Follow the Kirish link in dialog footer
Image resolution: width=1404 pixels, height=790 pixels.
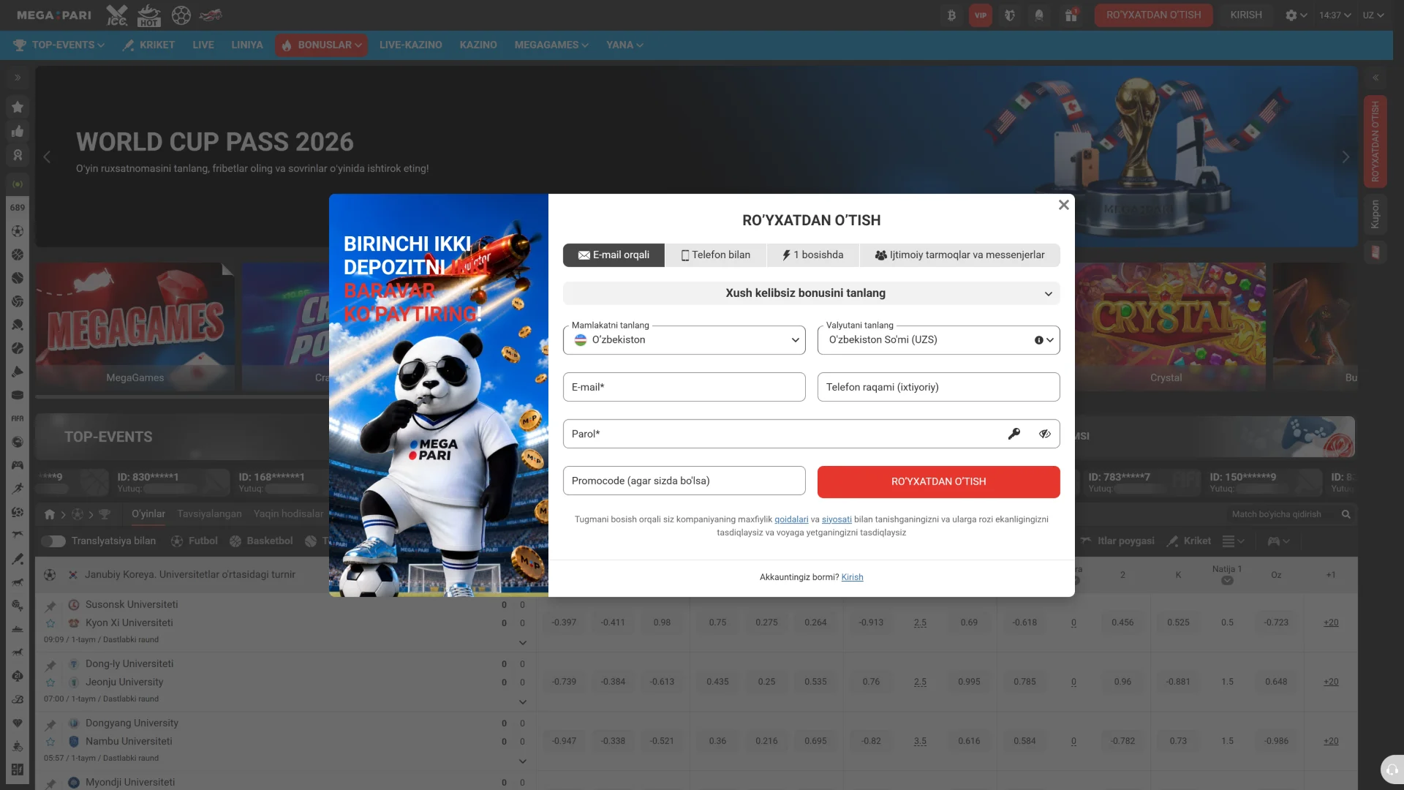(853, 577)
